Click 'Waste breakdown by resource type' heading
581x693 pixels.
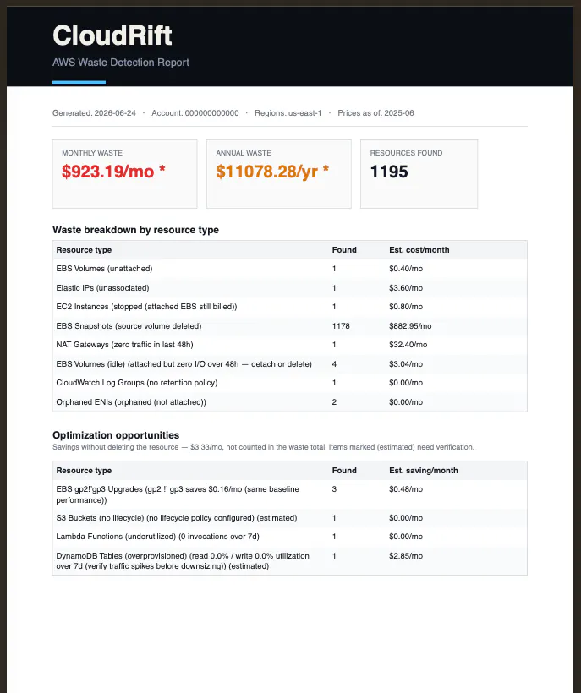click(136, 230)
